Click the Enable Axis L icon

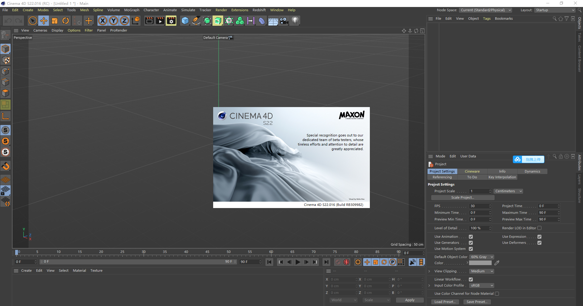[6, 116]
